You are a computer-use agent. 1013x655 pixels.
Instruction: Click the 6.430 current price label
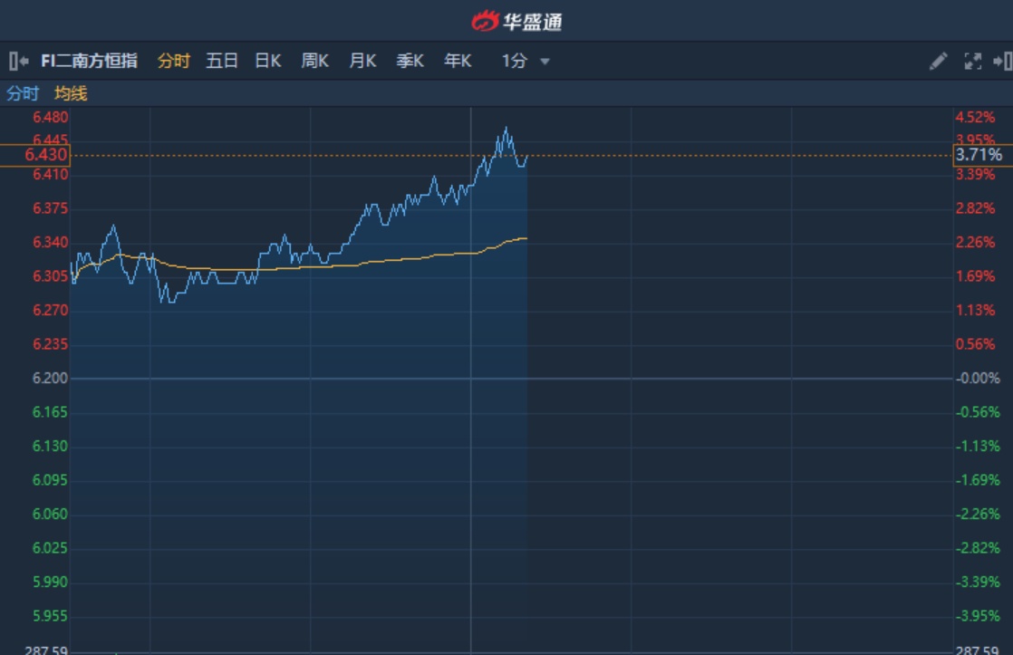[47, 155]
